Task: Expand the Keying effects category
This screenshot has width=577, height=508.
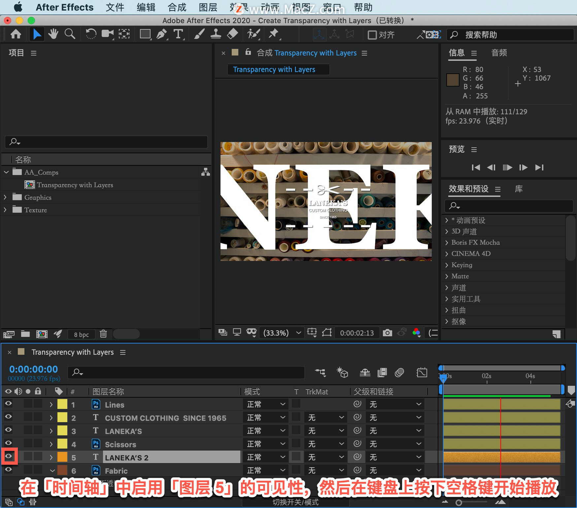Action: pos(447,265)
